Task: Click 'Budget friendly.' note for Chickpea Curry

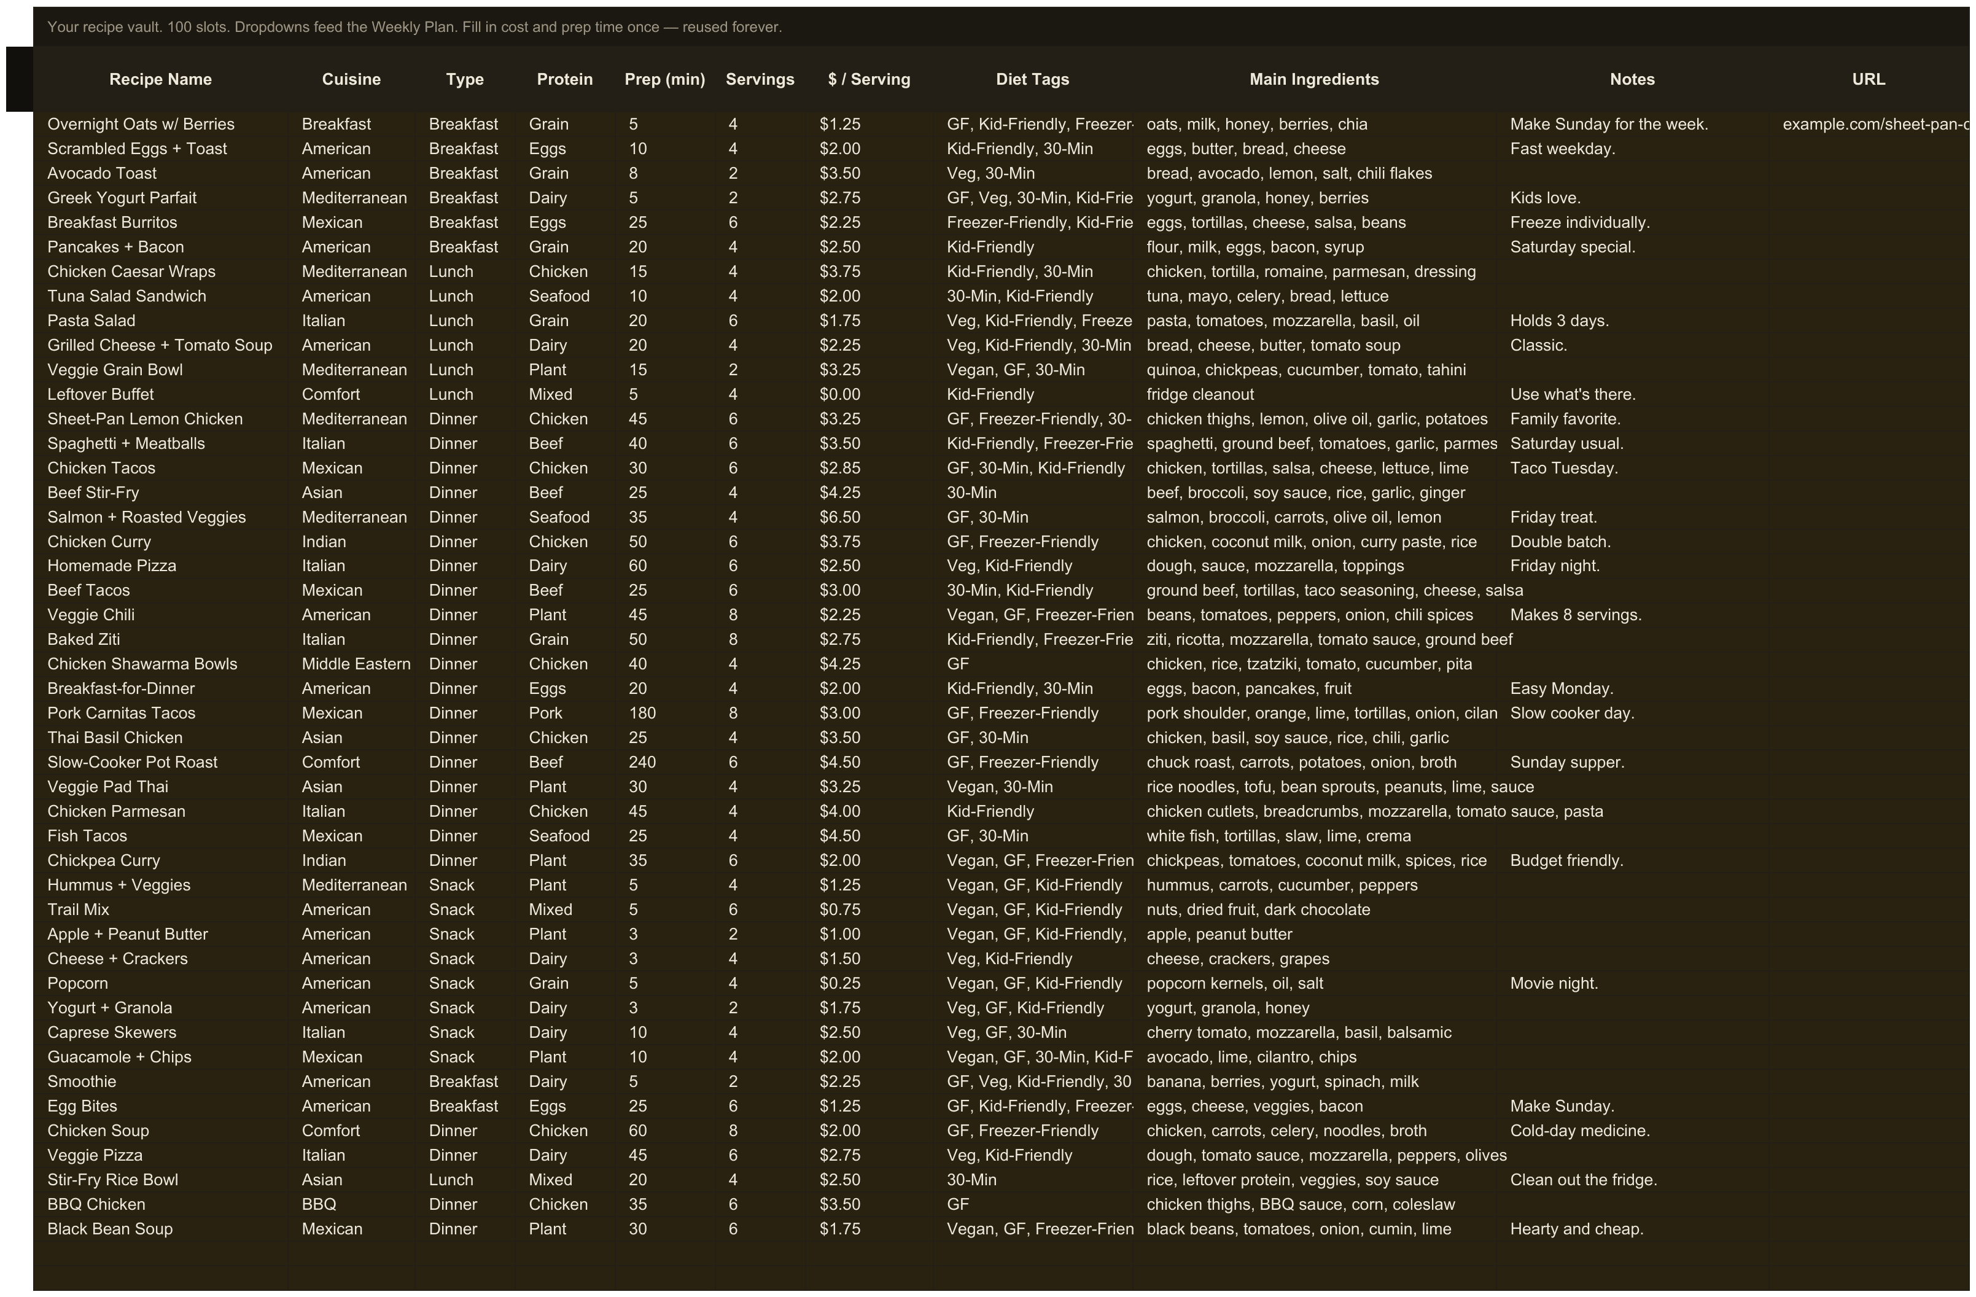Action: 1632,861
